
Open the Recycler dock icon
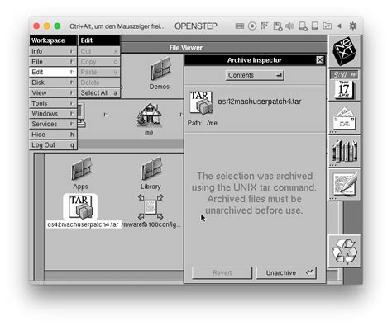[x=344, y=251]
